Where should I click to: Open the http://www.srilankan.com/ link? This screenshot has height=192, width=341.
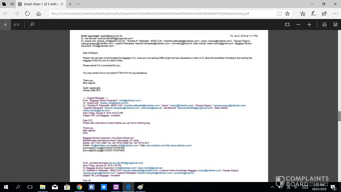[x=178, y=145]
